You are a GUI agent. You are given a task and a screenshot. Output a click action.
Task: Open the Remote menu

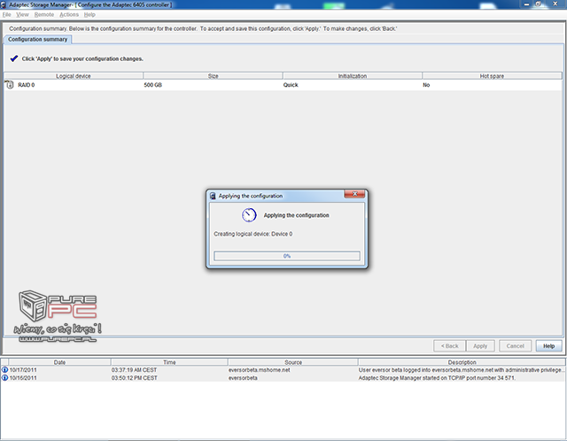pyautogui.click(x=44, y=14)
